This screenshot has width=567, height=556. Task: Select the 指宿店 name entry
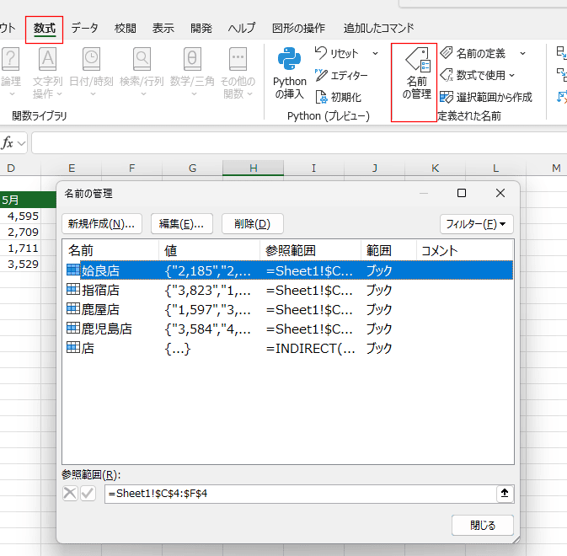point(100,289)
